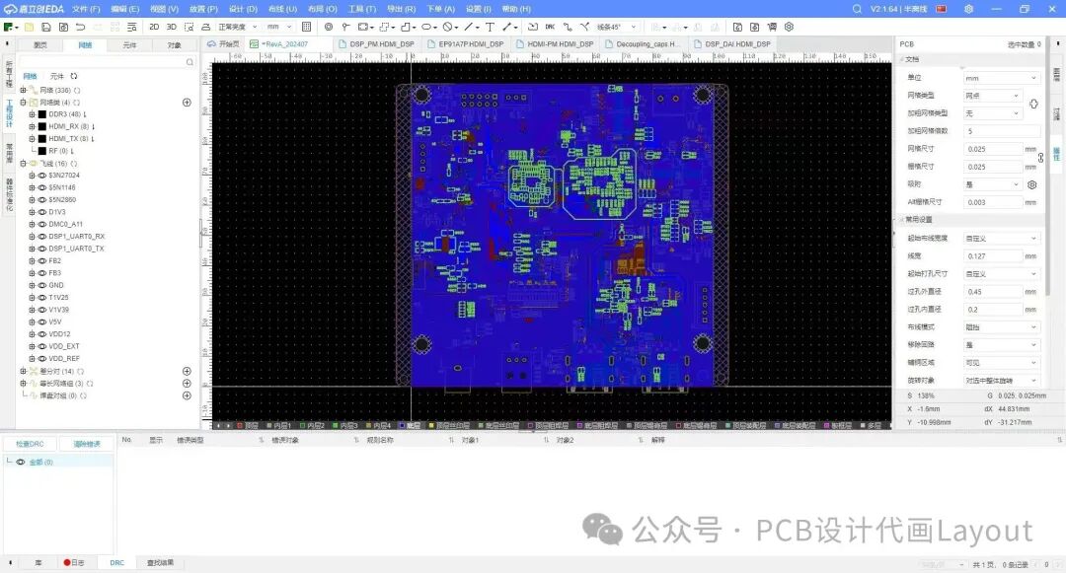The height and width of the screenshot is (573, 1066).
Task: Toggle visibility of GND ratline
Action: pyautogui.click(x=42, y=285)
